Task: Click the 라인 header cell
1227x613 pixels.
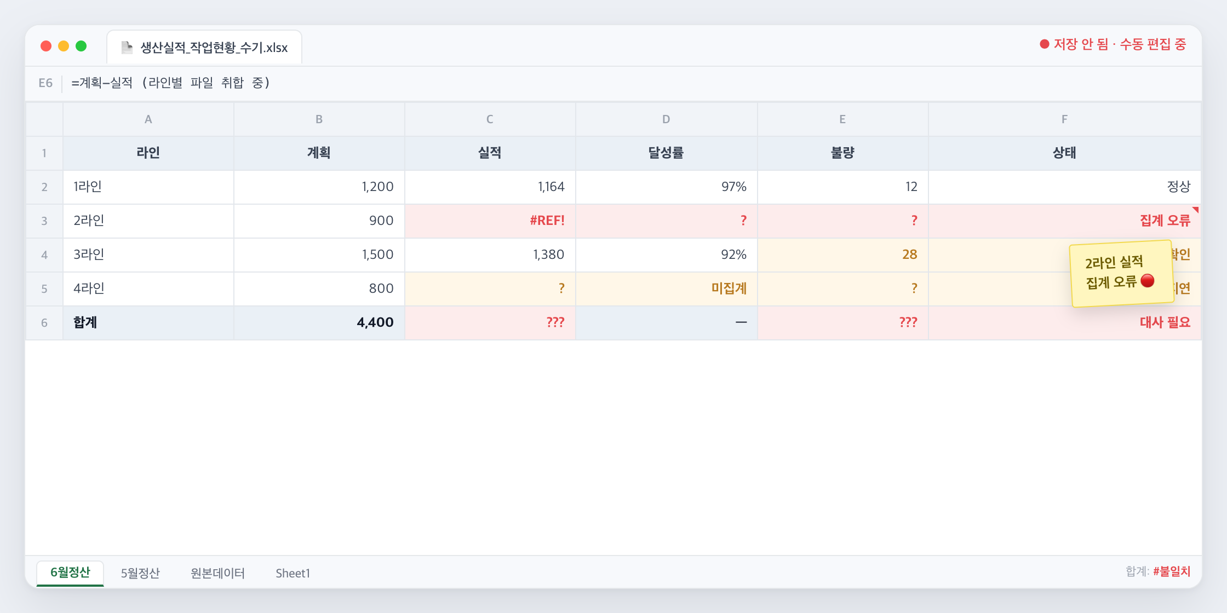Action: point(148,153)
